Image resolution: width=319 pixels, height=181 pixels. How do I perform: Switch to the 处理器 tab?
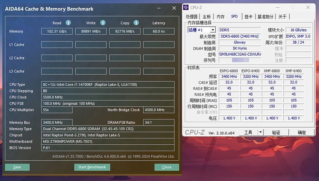192,17
